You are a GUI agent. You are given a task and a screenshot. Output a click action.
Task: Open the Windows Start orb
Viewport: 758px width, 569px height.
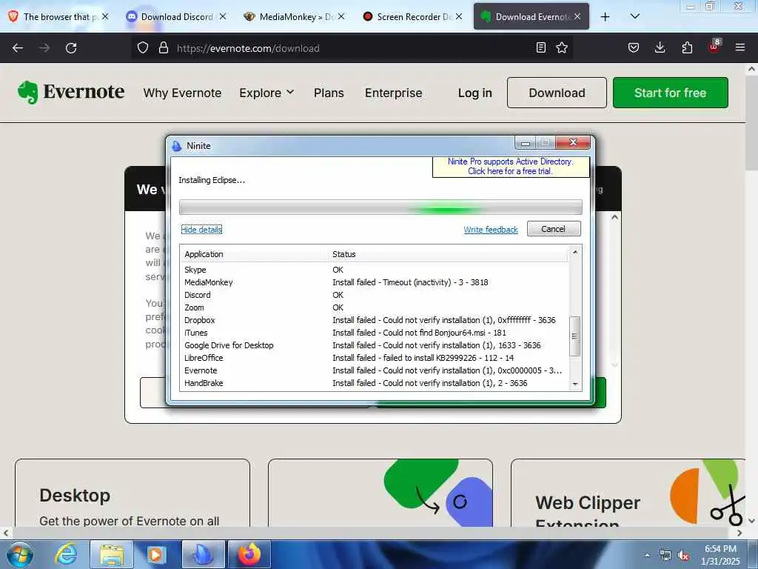(x=19, y=555)
